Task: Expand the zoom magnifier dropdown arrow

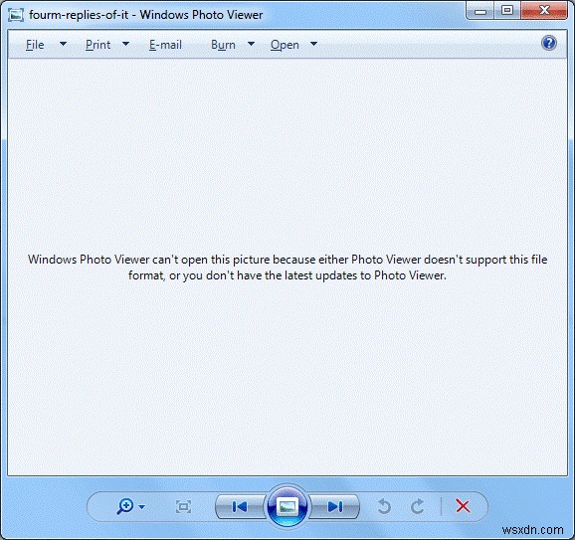Action: click(x=142, y=507)
